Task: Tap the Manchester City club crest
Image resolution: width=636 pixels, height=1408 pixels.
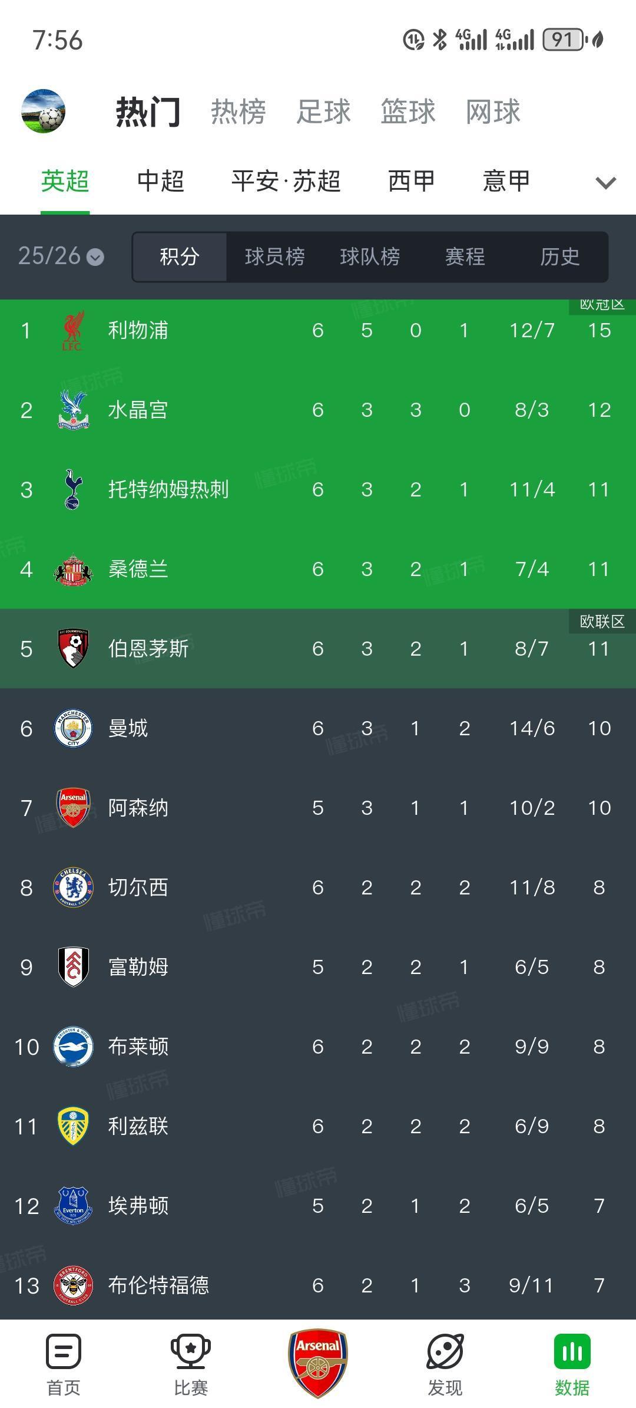Action: 73,728
